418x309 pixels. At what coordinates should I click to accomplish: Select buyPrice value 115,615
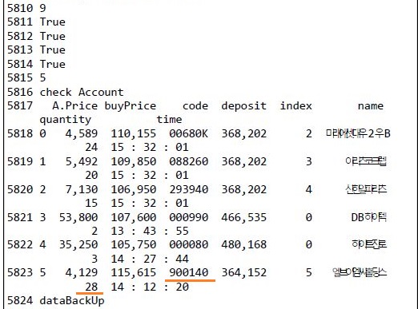134,272
